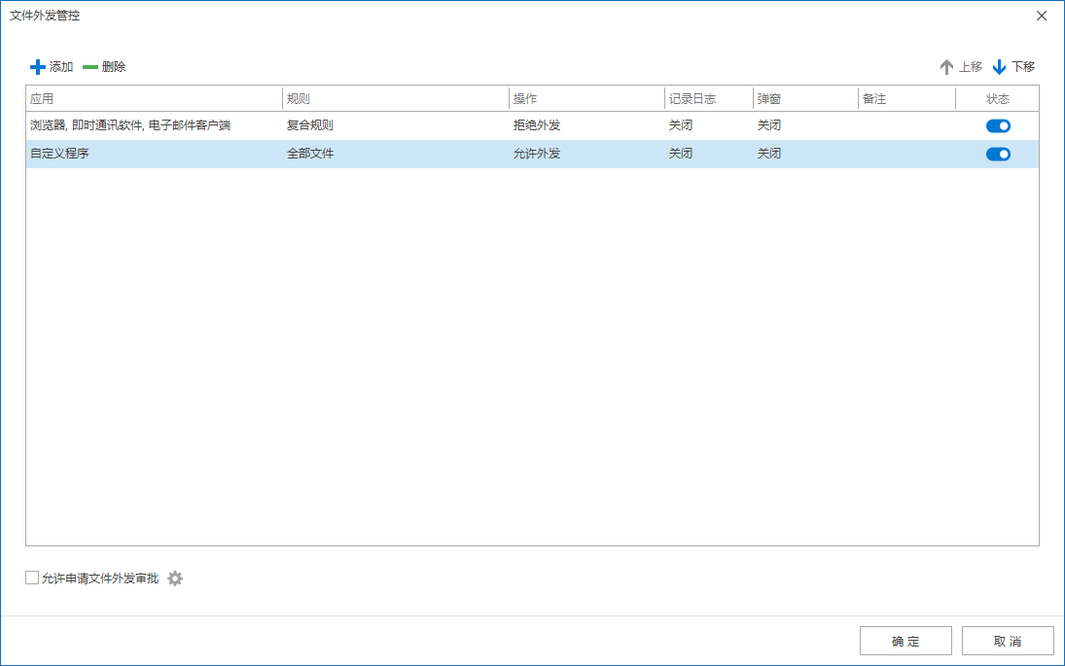The width and height of the screenshot is (1065, 666).
Task: Click the 确定 button
Action: (905, 642)
